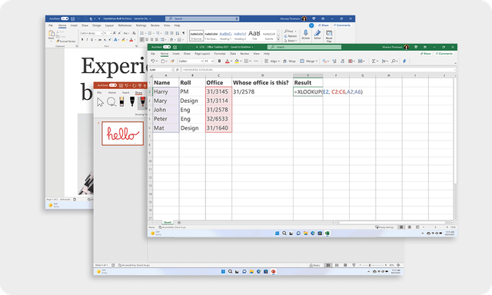Screen dimensions: 492x295
Task: Click the Share button in Excel
Action: pyautogui.click(x=425, y=54)
